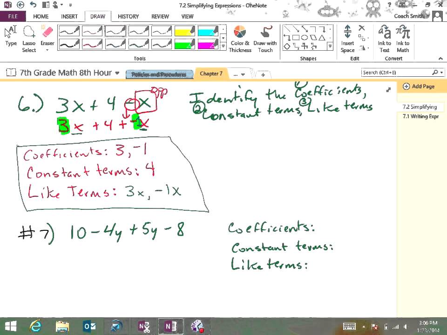Select the thick red pen in the bottom row
Screen dimensions: 447x335
pyautogui.click(x=92, y=44)
